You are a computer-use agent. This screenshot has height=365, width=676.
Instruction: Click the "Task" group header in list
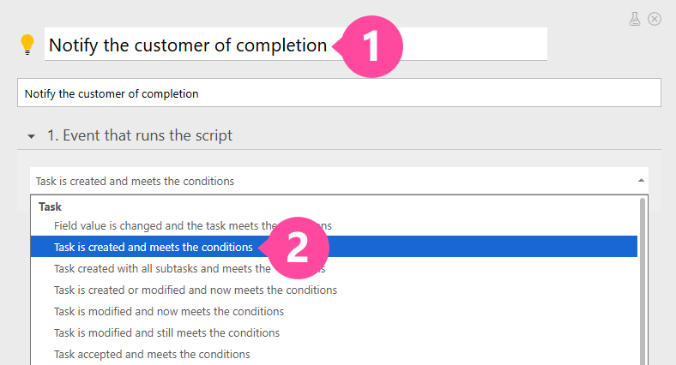[x=51, y=206]
